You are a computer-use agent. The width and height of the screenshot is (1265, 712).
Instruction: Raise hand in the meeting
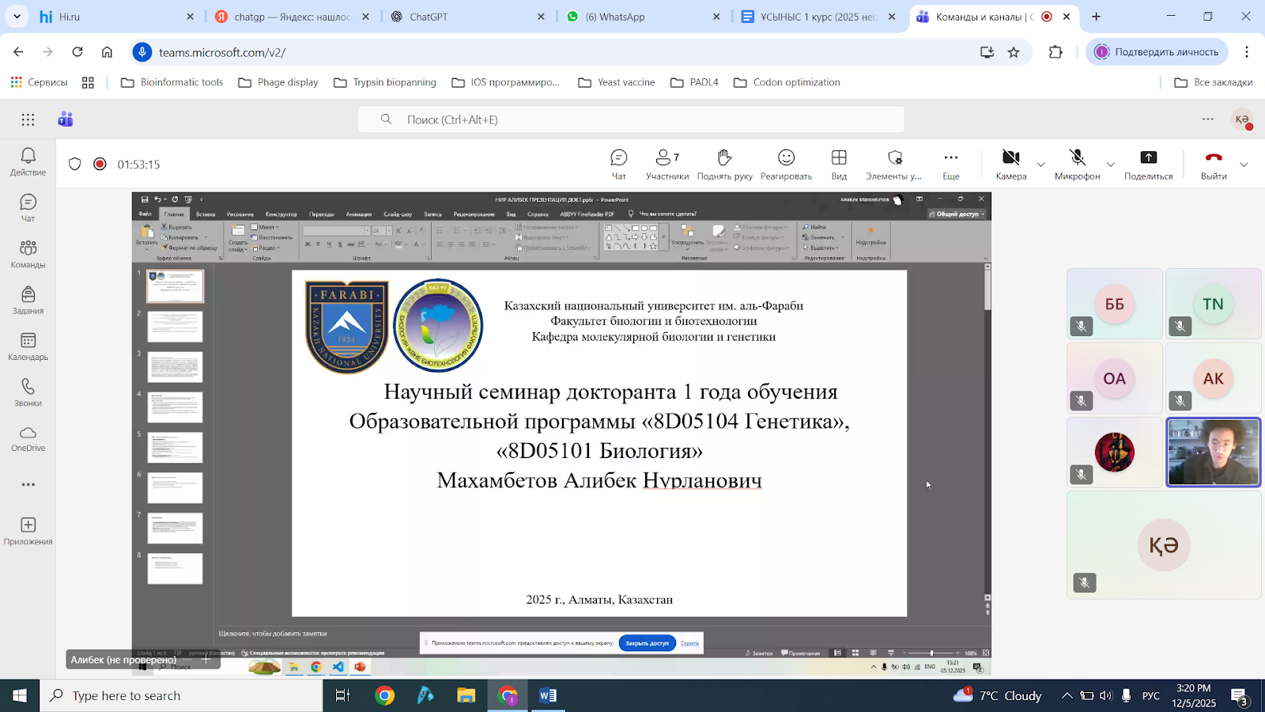[x=724, y=164]
